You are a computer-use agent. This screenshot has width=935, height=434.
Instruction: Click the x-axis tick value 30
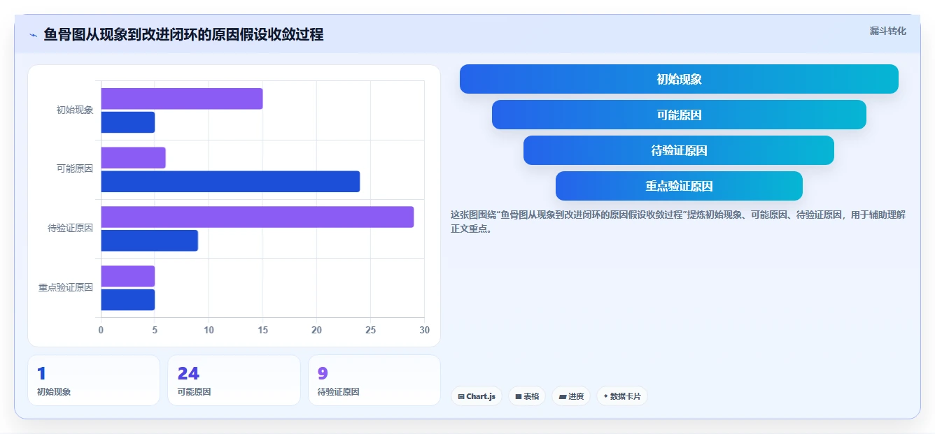(x=424, y=330)
